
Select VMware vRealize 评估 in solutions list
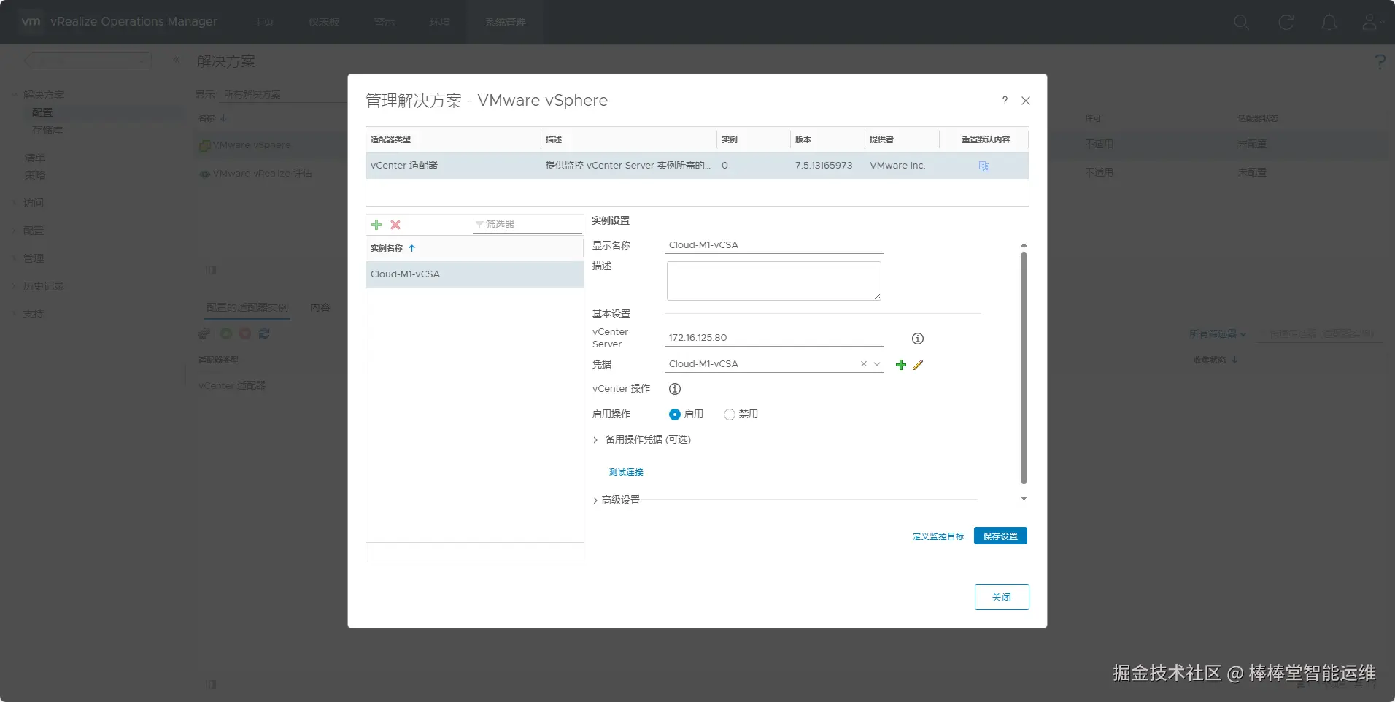(263, 174)
